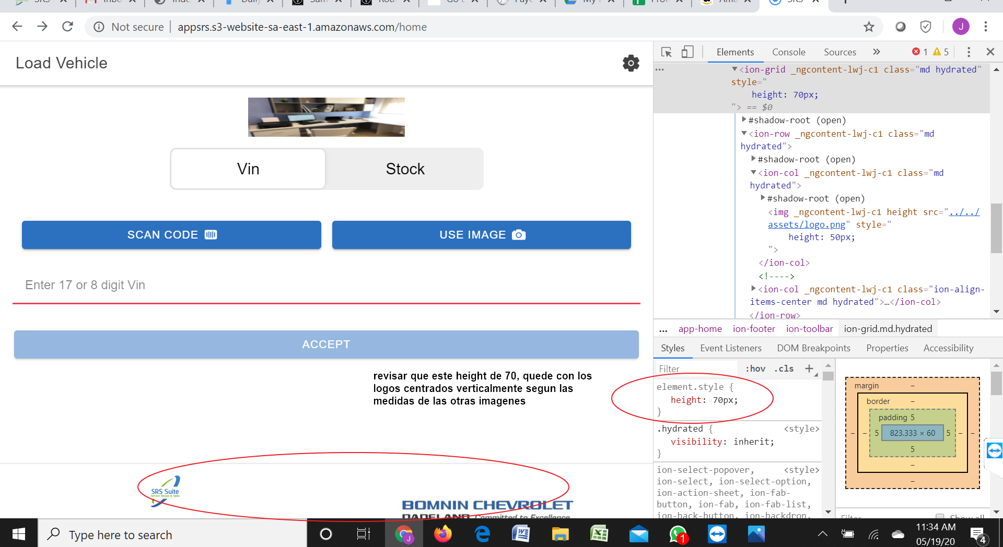Collapse the ion-grid element node
1003x547 pixels.
click(734, 69)
